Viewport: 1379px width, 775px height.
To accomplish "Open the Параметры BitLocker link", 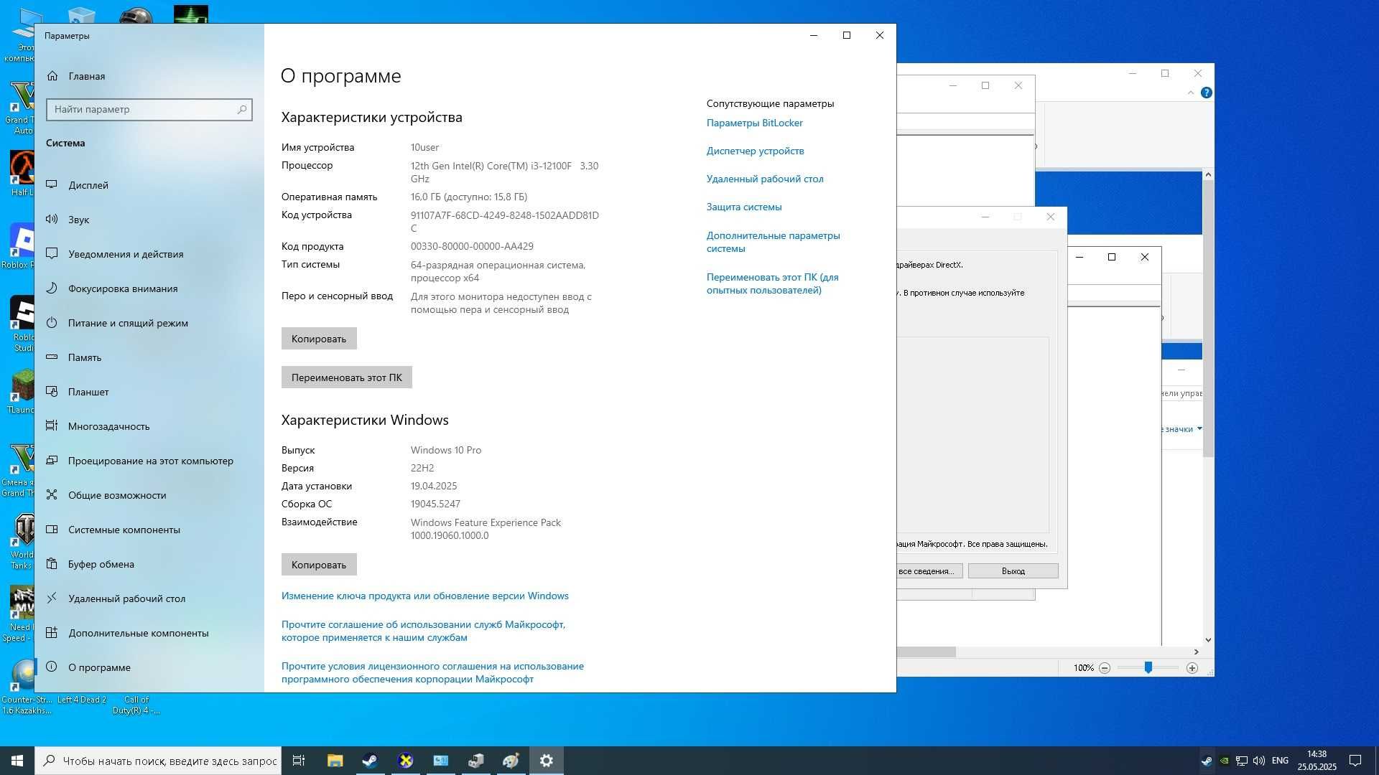I will click(x=754, y=123).
